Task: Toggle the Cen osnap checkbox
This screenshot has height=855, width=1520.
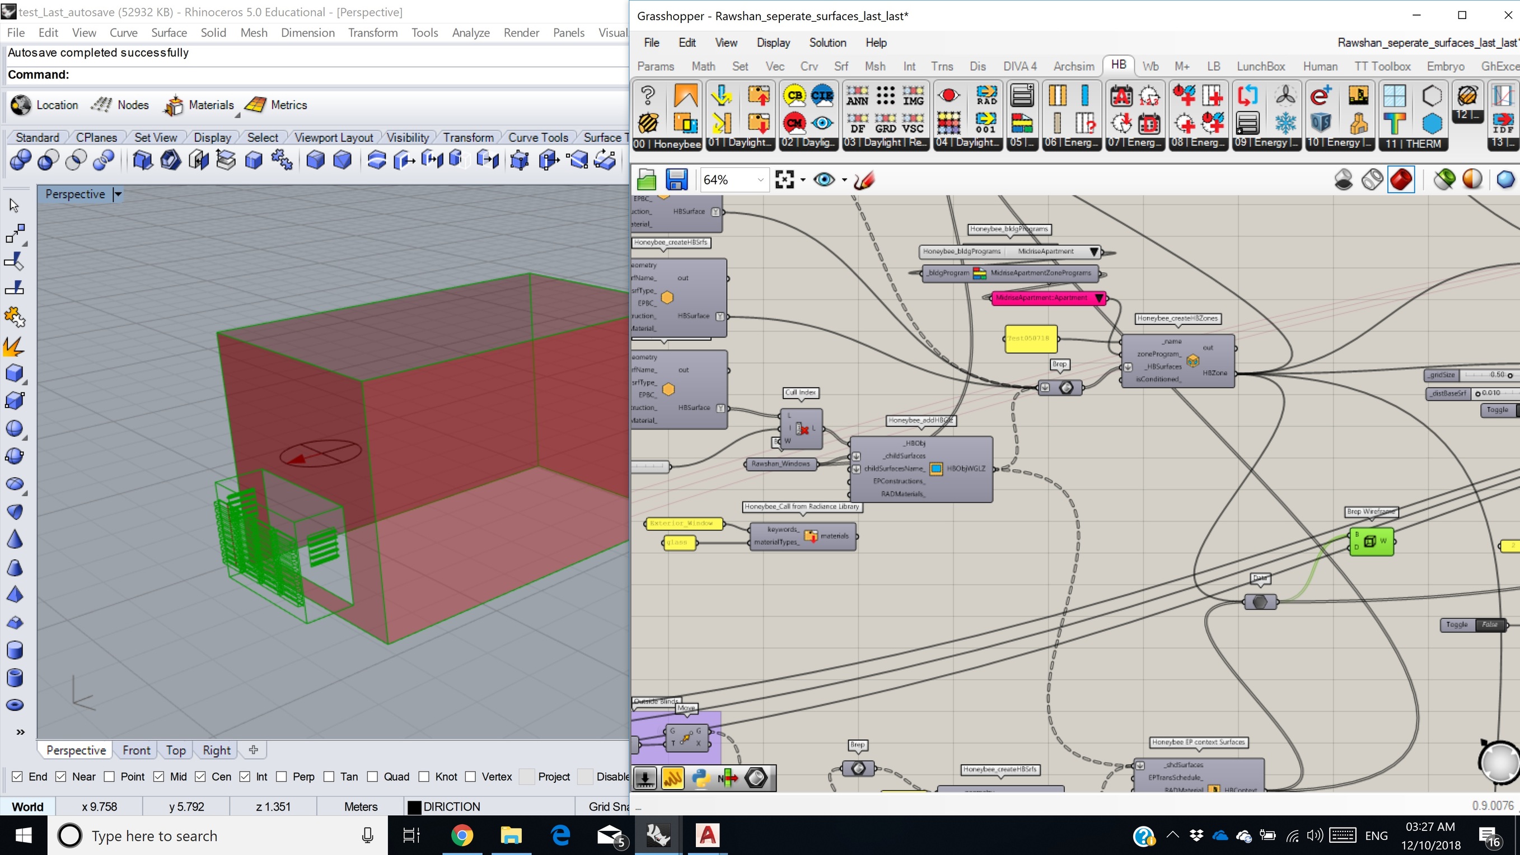Action: [x=200, y=777]
